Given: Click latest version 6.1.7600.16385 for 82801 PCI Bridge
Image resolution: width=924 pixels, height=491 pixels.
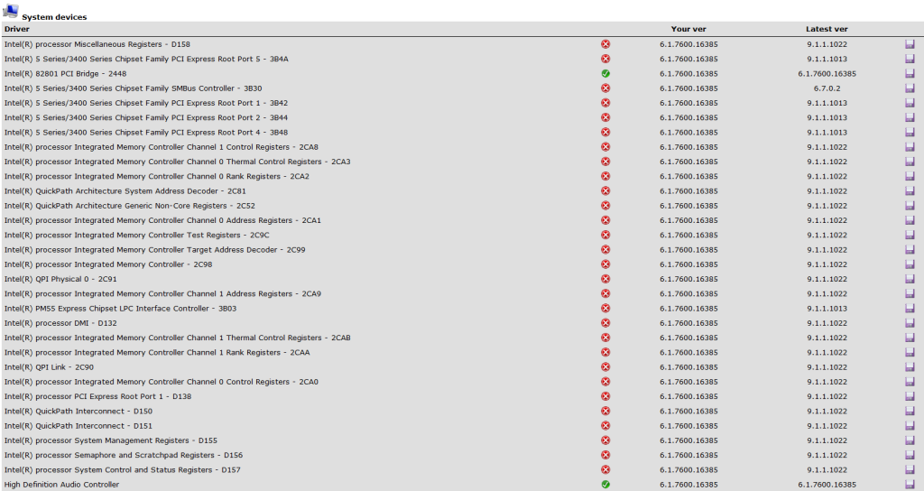Looking at the screenshot, I should pyautogui.click(x=827, y=74).
